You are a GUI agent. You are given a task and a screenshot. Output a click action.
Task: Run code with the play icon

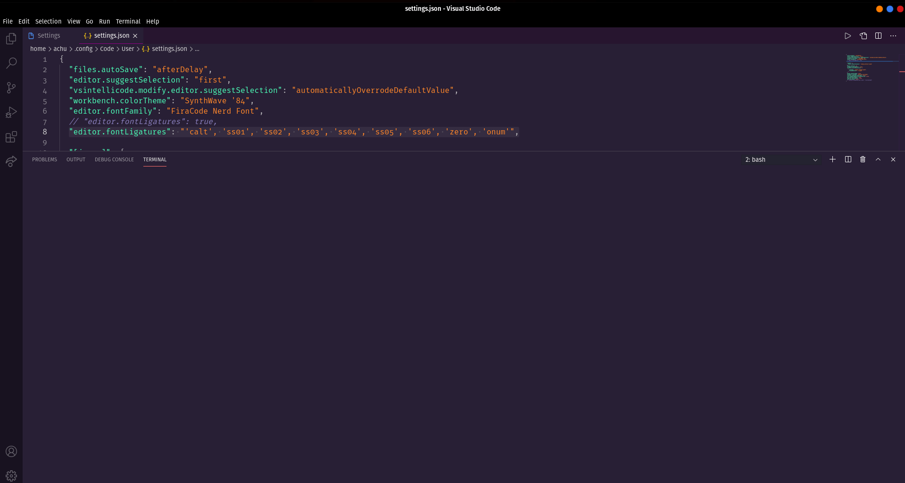pos(847,36)
